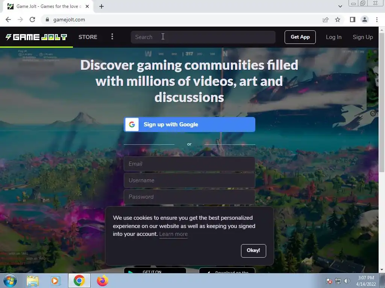
Task: Click into the Email field
Action: coord(189,164)
